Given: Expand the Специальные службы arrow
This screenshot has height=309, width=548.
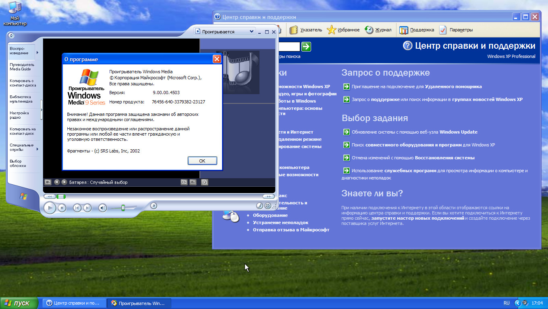Looking at the screenshot, I should [37, 149].
